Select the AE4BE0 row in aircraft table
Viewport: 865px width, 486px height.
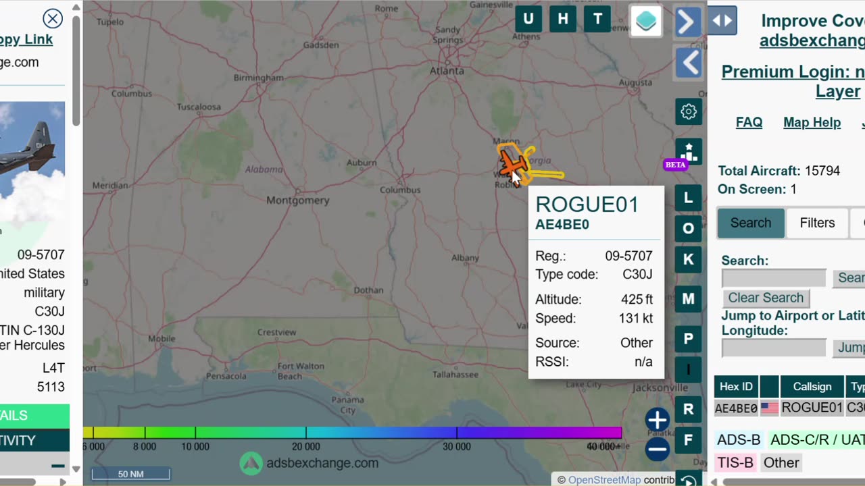789,408
